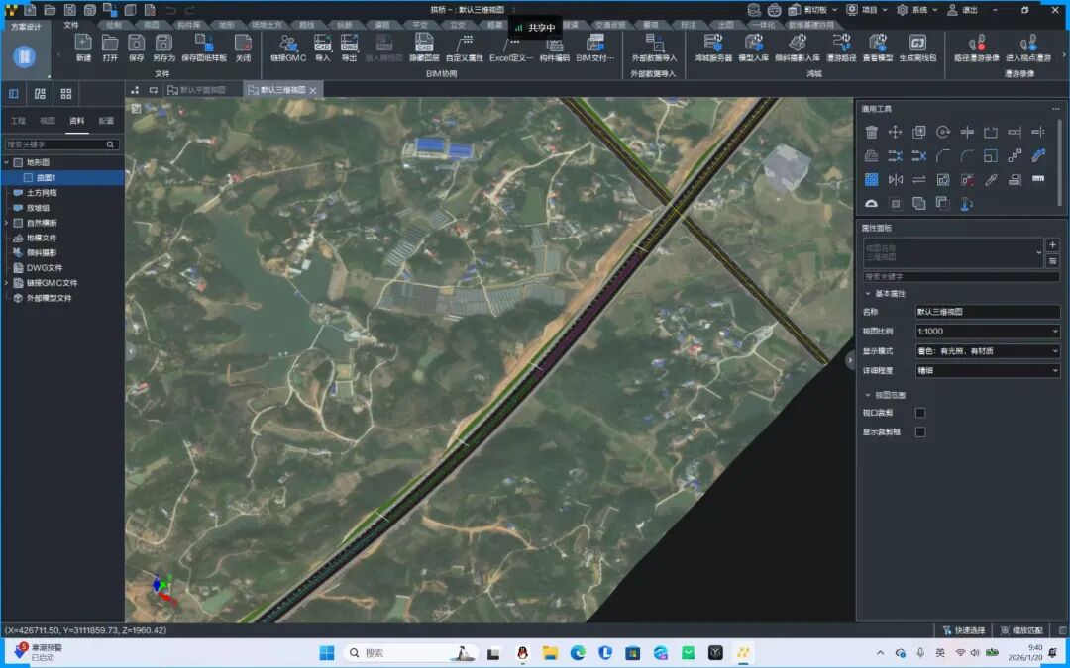
Task: Click the 新建 (New) ribbon icon
Action: pos(83,43)
